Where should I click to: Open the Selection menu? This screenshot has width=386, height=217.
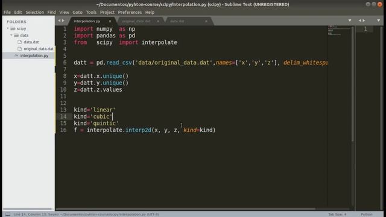tap(35, 12)
